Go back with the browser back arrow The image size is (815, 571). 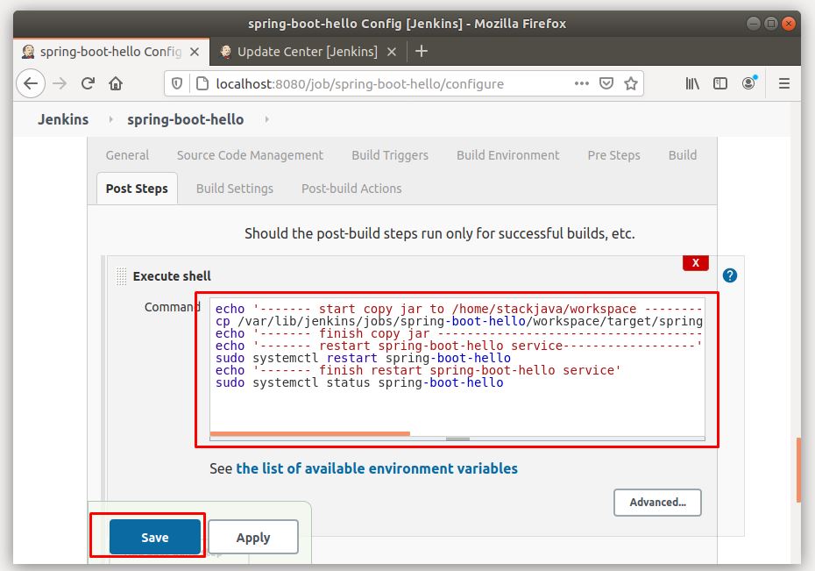click(31, 83)
